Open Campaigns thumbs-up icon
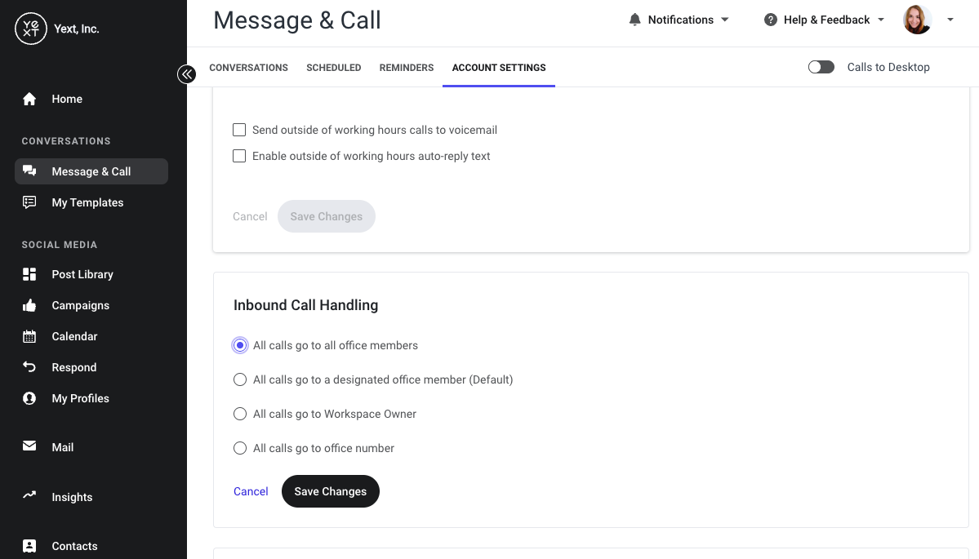Screen dimensions: 979x559 point(29,306)
